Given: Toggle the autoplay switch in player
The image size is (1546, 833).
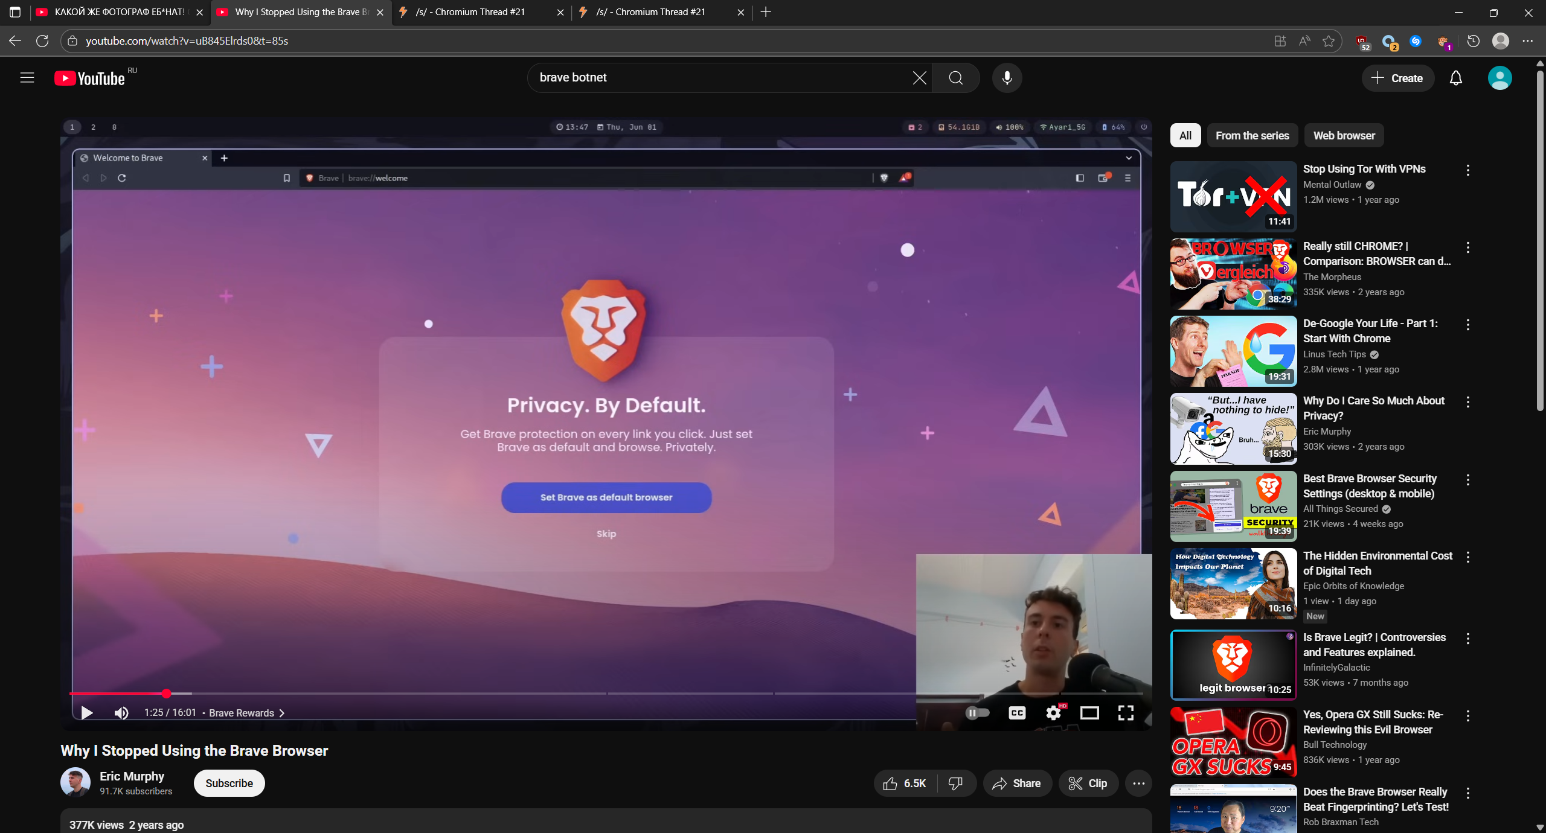Looking at the screenshot, I should (x=977, y=713).
